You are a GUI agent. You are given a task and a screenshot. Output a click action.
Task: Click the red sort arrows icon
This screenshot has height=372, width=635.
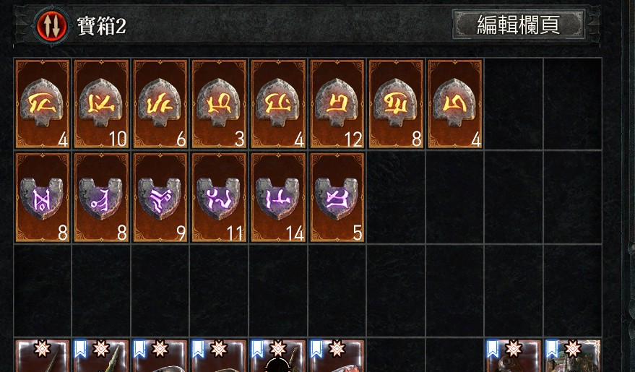[x=51, y=25]
